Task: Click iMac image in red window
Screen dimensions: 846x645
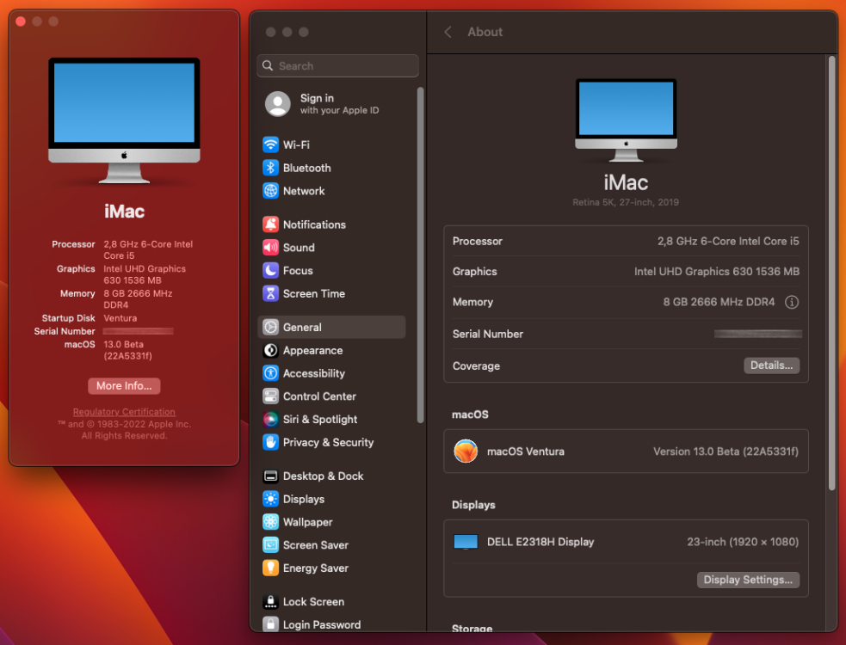Action: (124, 120)
